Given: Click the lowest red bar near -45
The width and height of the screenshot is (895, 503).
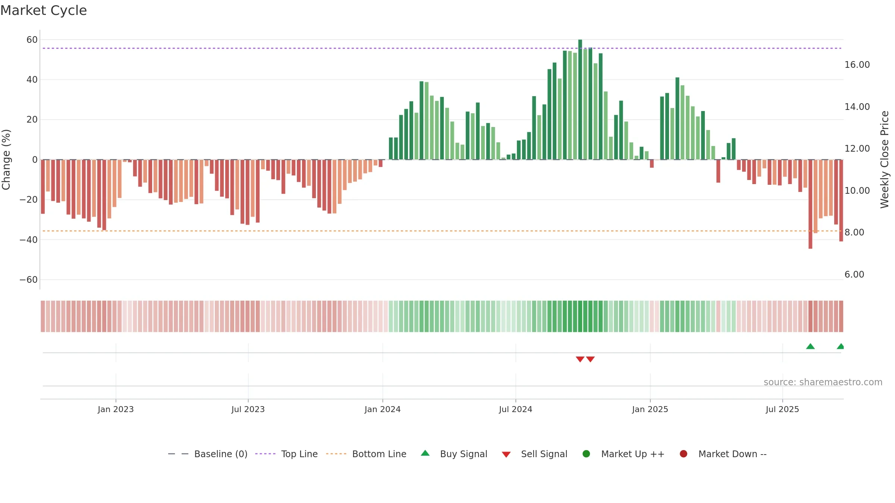Looking at the screenshot, I should pos(810,204).
